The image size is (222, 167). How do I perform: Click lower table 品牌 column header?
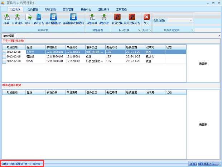point(36,92)
